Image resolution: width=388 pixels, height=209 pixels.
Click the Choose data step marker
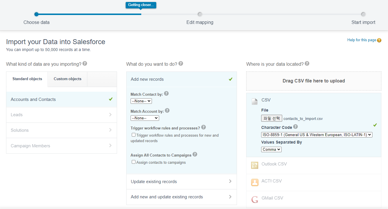tap(36, 14)
